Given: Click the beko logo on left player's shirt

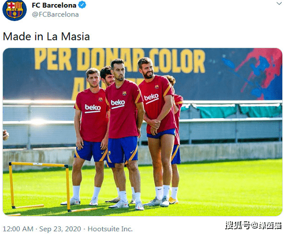Looking at the screenshot, I should point(93,109).
